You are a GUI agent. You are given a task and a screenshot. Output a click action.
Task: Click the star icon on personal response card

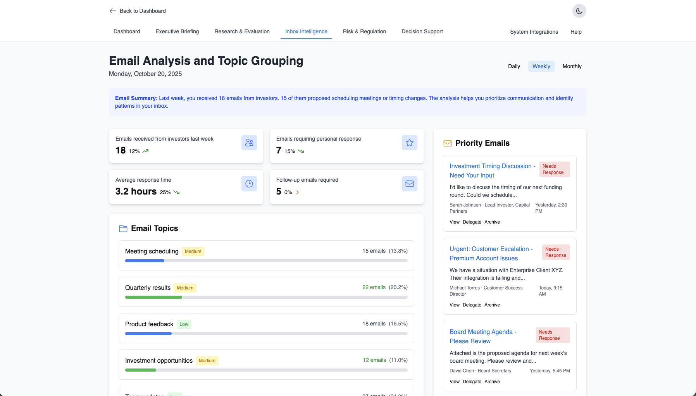point(409,143)
